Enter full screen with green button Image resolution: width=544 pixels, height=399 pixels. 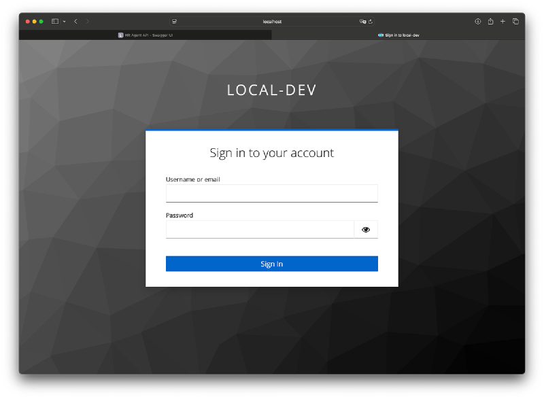[x=41, y=22]
